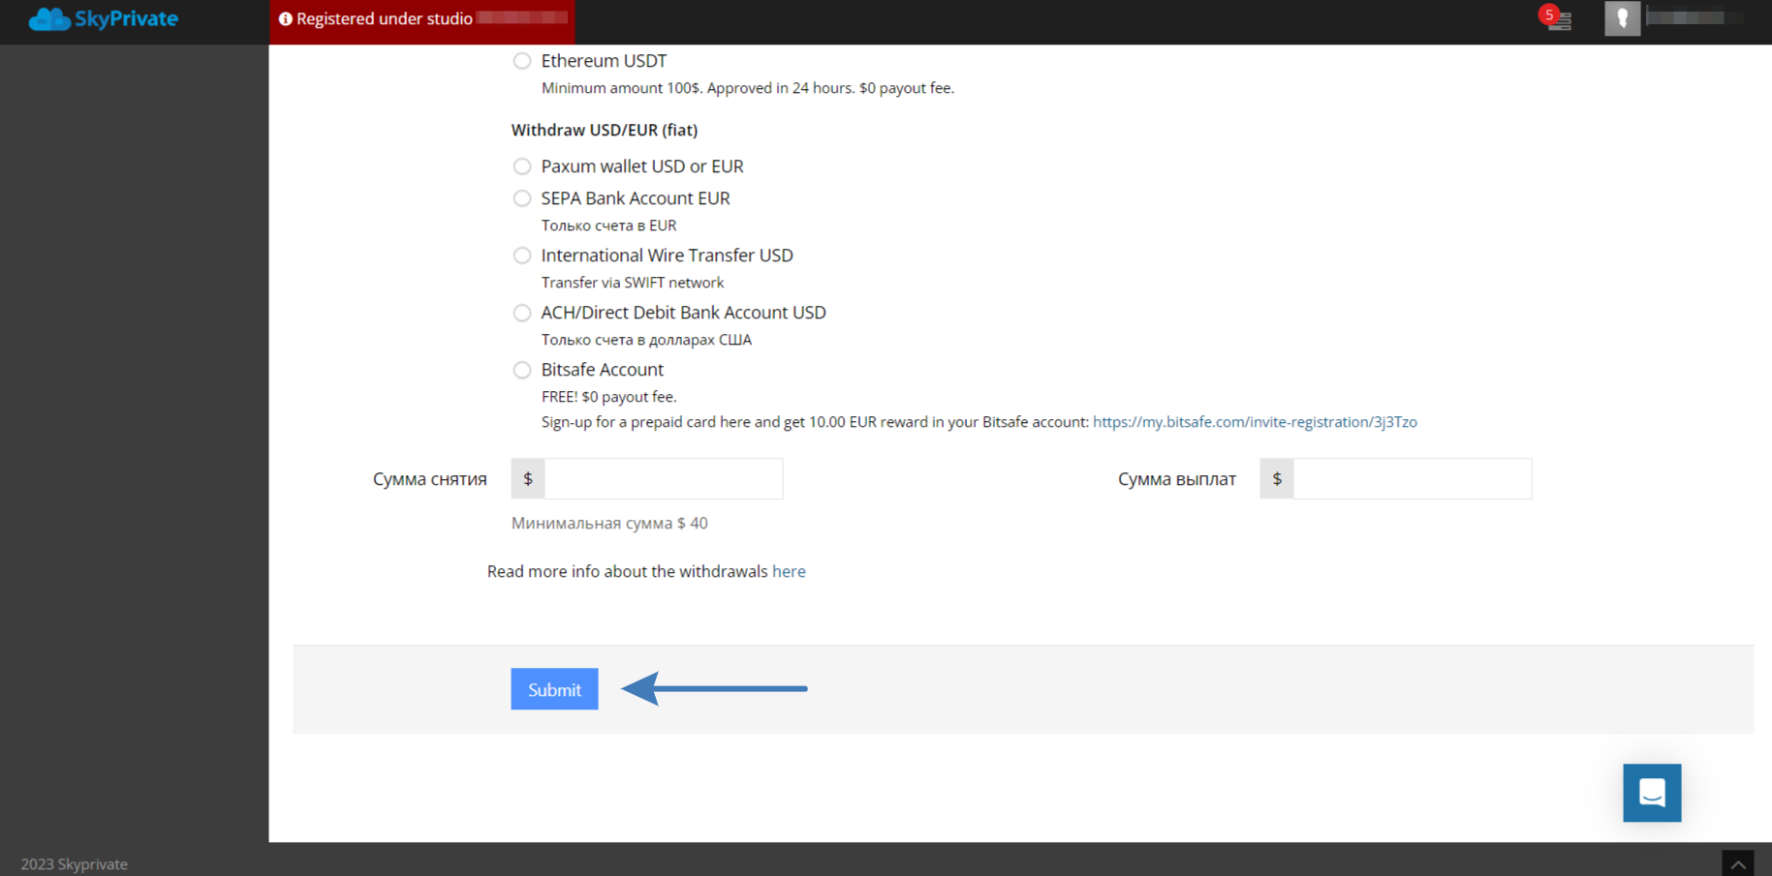1772x876 pixels.
Task: Select ACH/Direct Debit Bank Account USD
Action: [522, 313]
